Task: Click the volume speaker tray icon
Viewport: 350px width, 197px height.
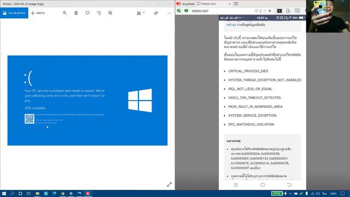Action: [318, 193]
